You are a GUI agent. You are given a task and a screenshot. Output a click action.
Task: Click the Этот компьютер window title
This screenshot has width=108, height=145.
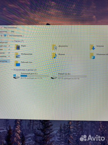[x=10, y=28]
